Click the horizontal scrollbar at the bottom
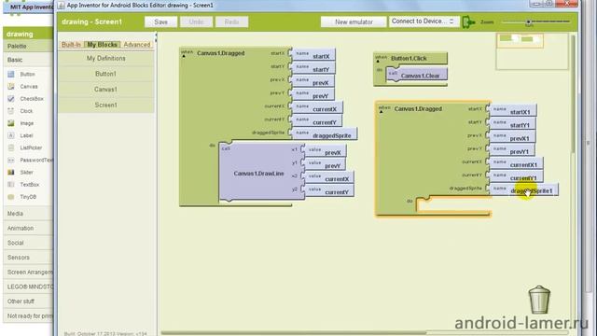 click(293, 333)
